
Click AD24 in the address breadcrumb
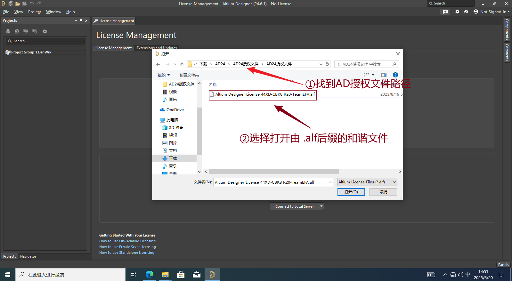coord(220,64)
